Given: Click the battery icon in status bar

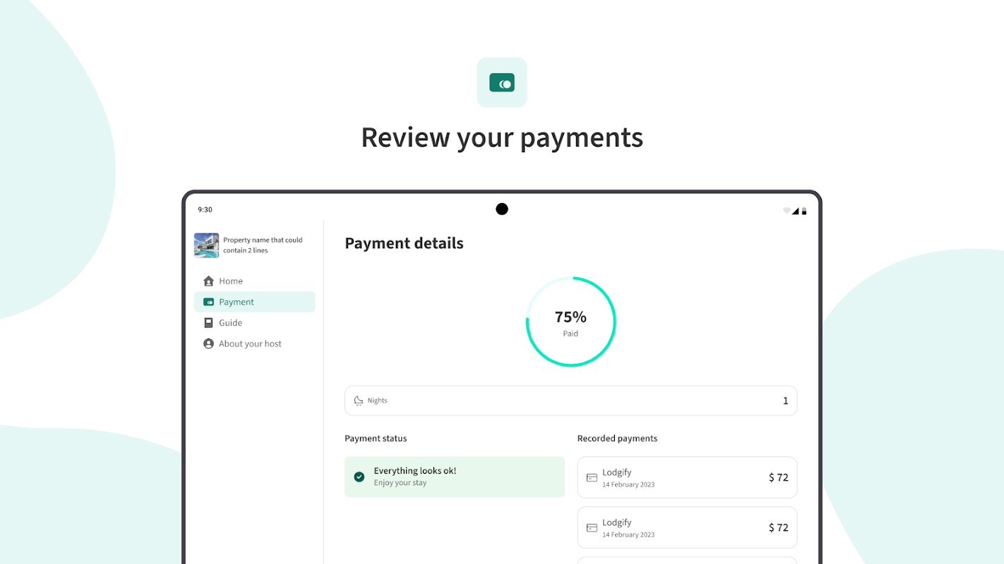Looking at the screenshot, I should click(804, 211).
